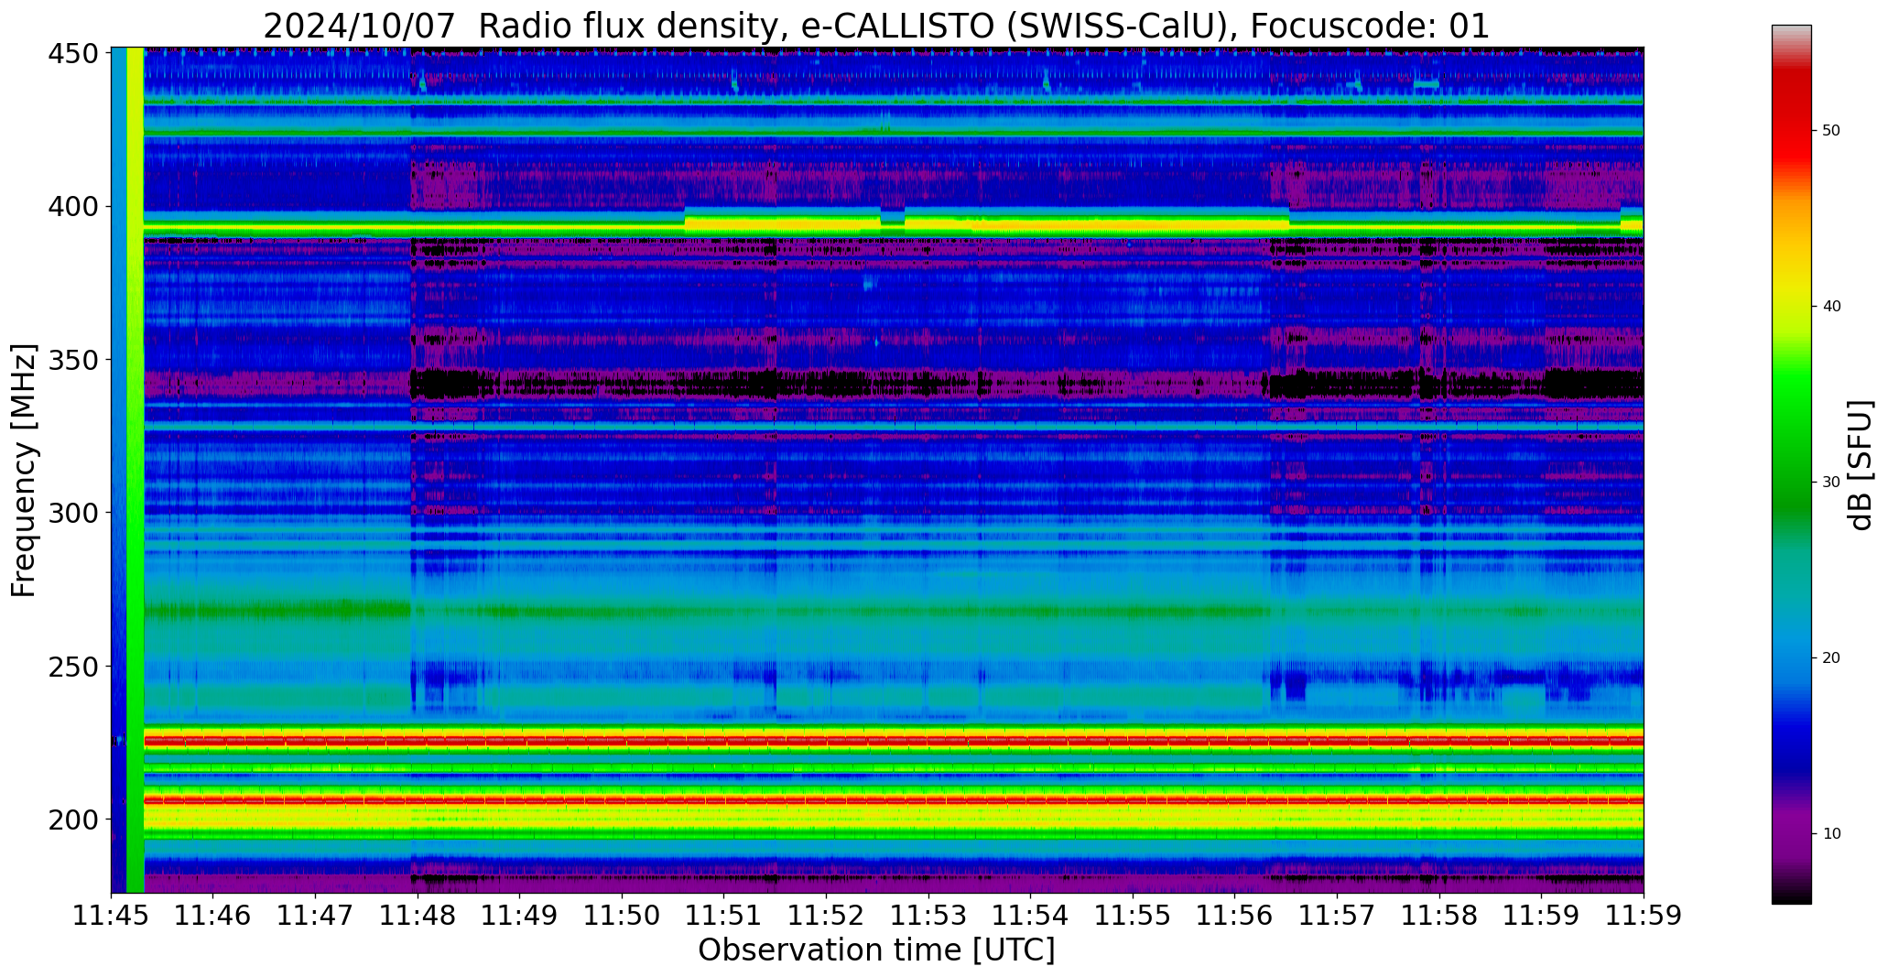This screenshot has height=977, width=1888.
Task: Click the "Frequency [MHz]" axis label
Action: pos(25,471)
